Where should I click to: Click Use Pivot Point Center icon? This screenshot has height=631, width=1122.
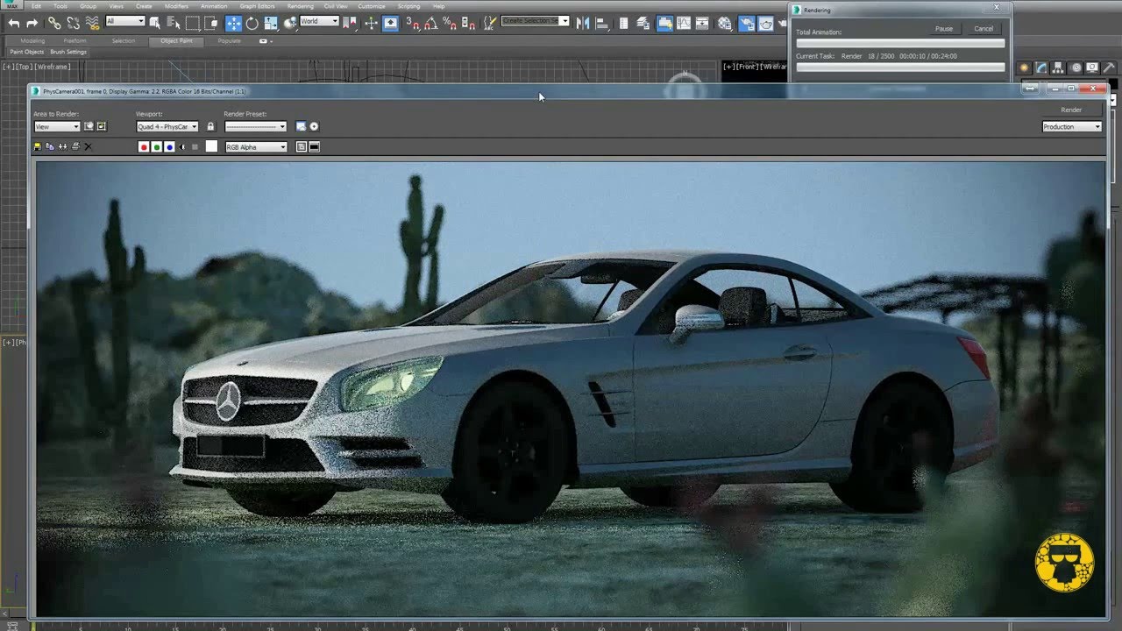[352, 23]
